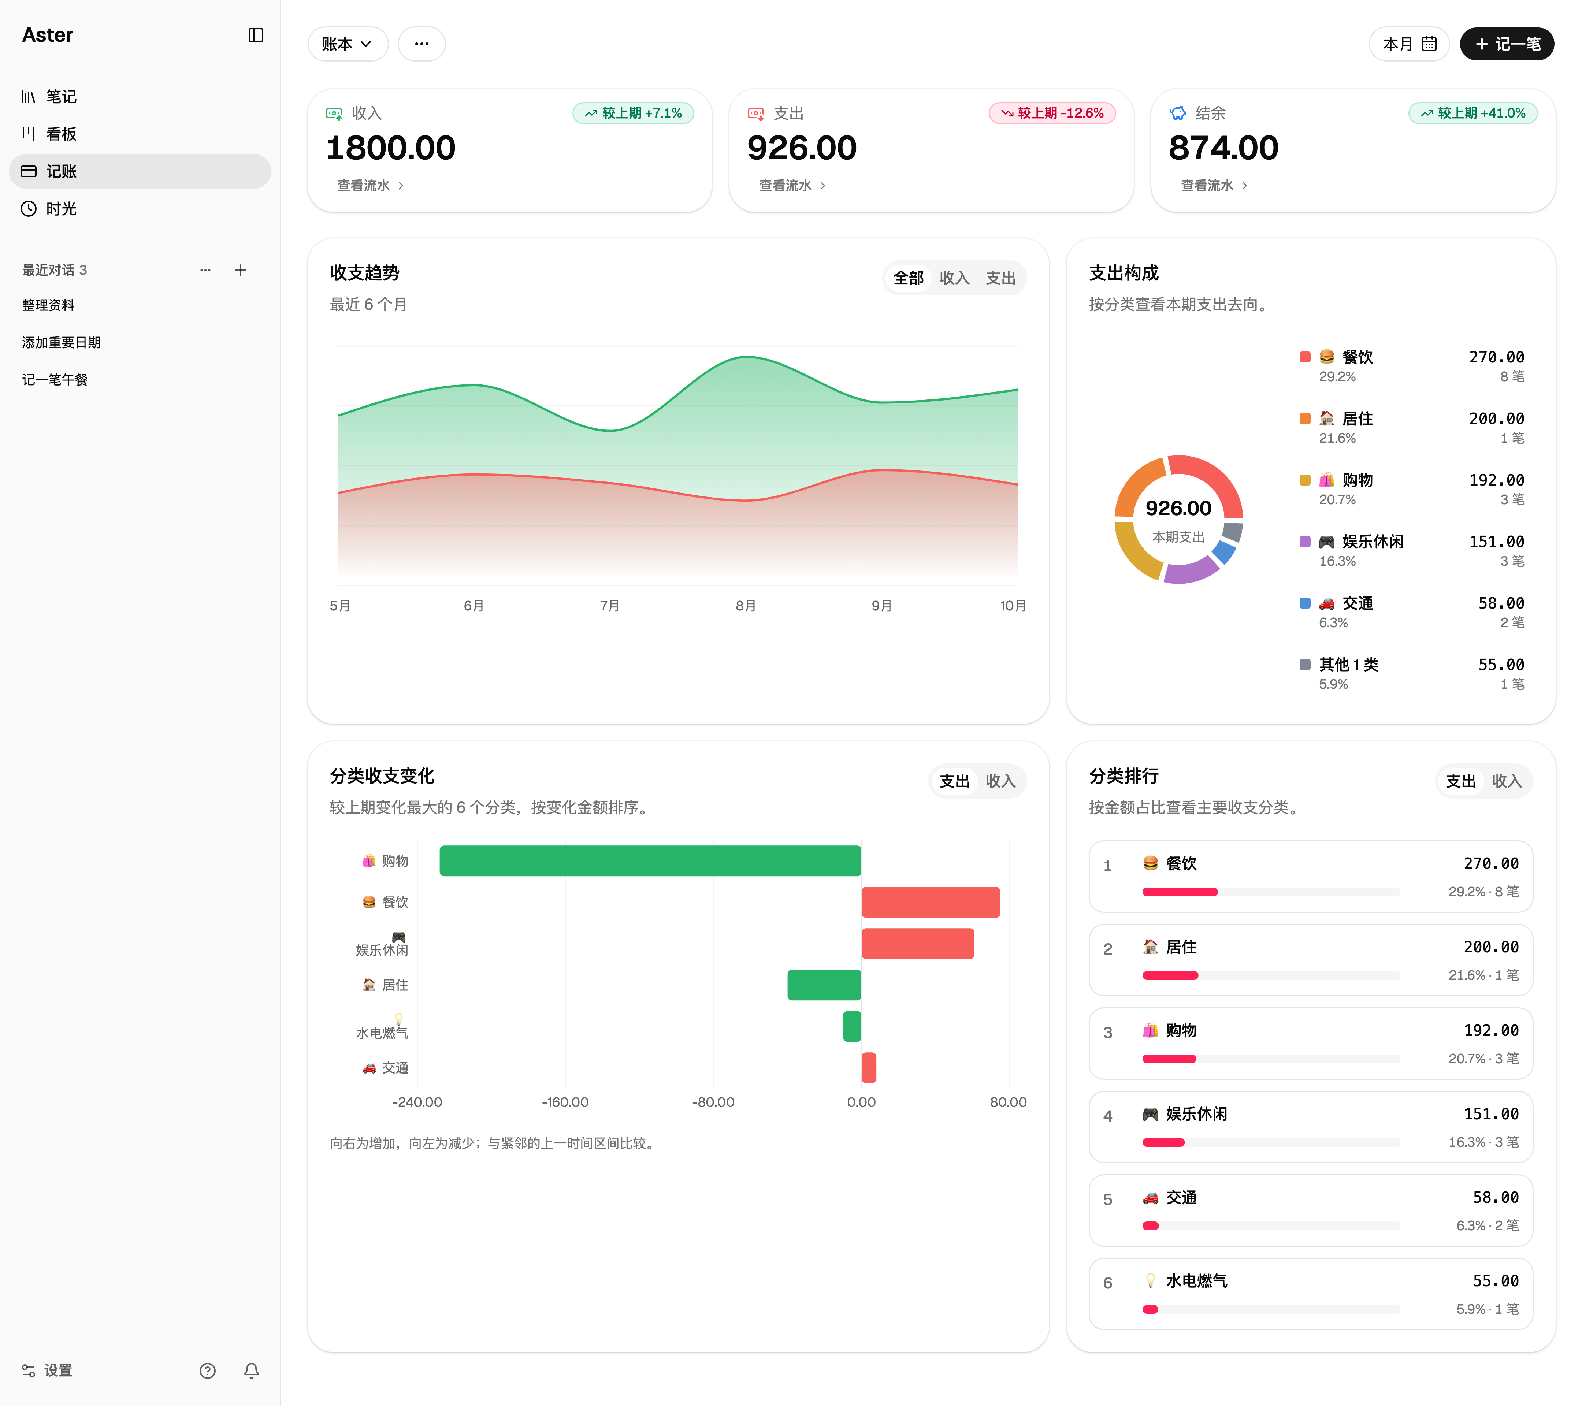This screenshot has height=1406, width=1582.
Task: Select 收入 in 分类收支变化 toggle
Action: point(1001,782)
